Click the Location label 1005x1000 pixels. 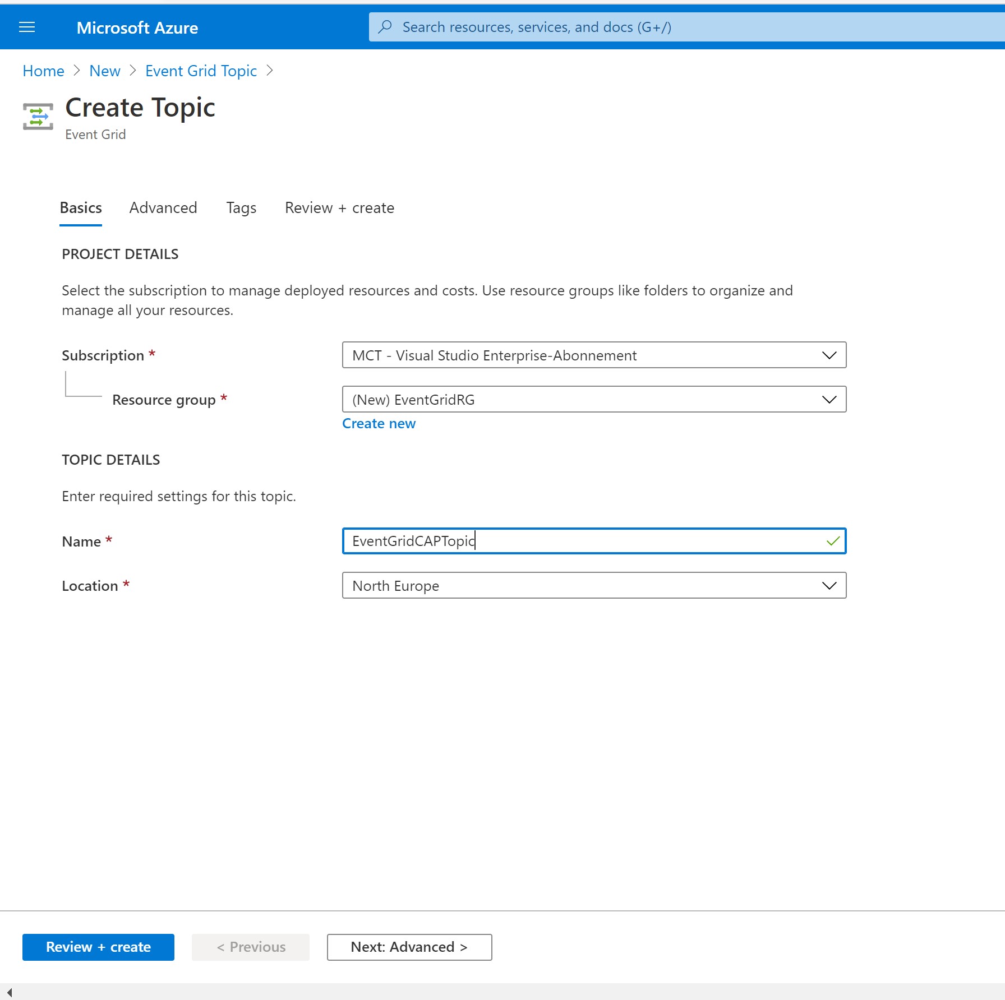[90, 586]
